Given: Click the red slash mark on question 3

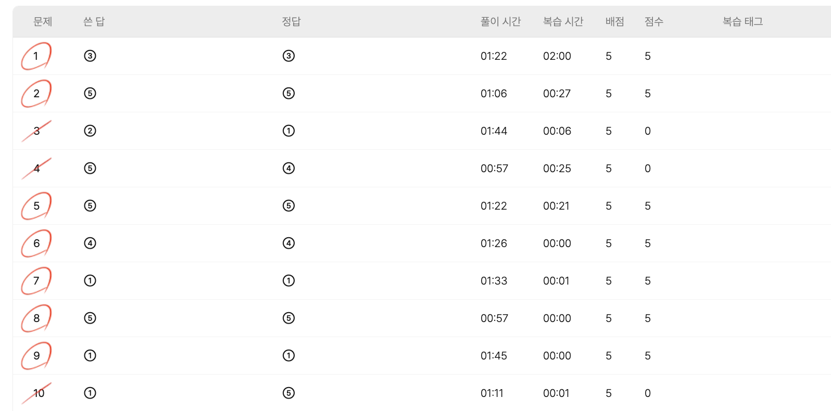Looking at the screenshot, I should tap(36, 131).
